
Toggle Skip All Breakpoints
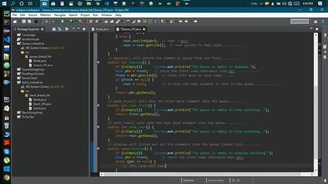46,21
